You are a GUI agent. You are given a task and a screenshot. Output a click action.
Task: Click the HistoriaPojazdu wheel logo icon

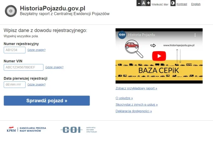click(11, 11)
